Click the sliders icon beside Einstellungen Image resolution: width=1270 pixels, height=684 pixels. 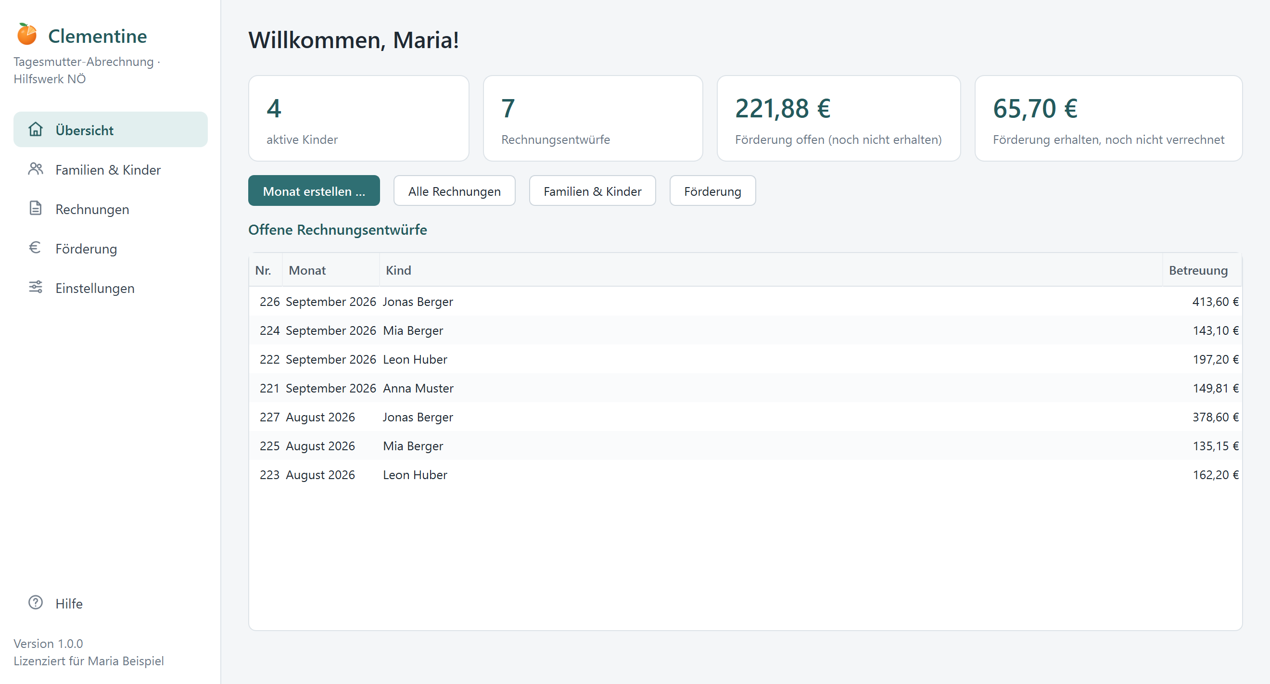(36, 287)
